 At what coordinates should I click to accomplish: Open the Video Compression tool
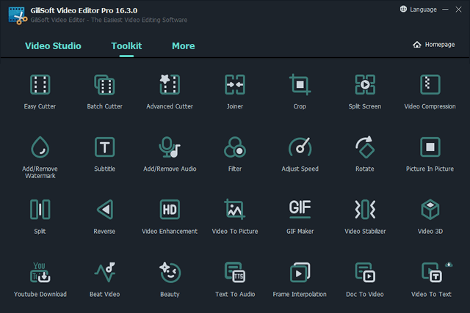click(x=430, y=85)
